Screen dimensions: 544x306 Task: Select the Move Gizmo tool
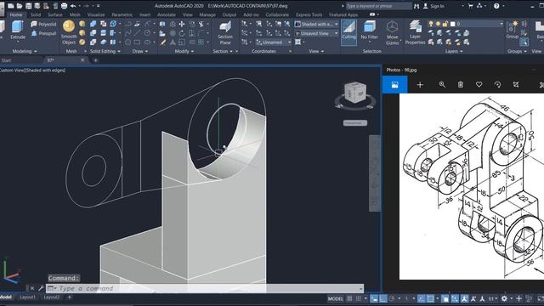tap(392, 32)
